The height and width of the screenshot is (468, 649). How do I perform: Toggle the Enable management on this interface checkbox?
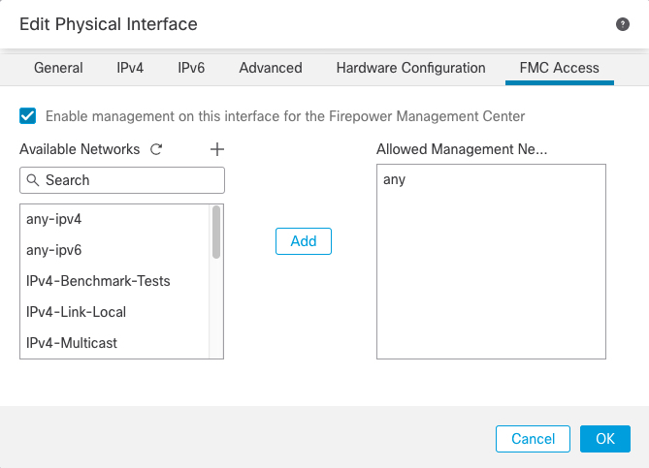[28, 115]
